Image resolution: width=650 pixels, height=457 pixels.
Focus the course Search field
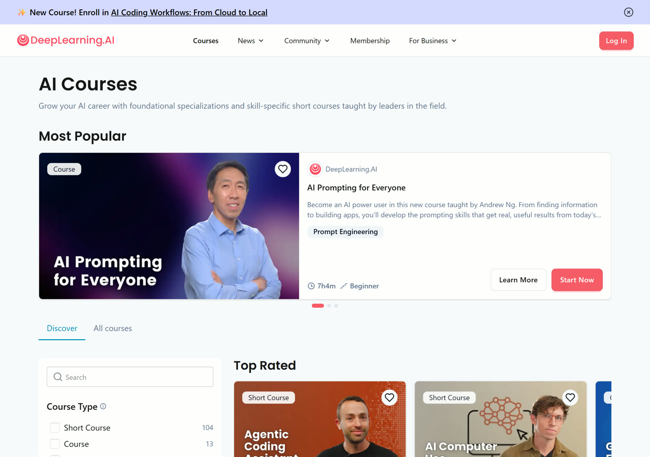click(130, 377)
